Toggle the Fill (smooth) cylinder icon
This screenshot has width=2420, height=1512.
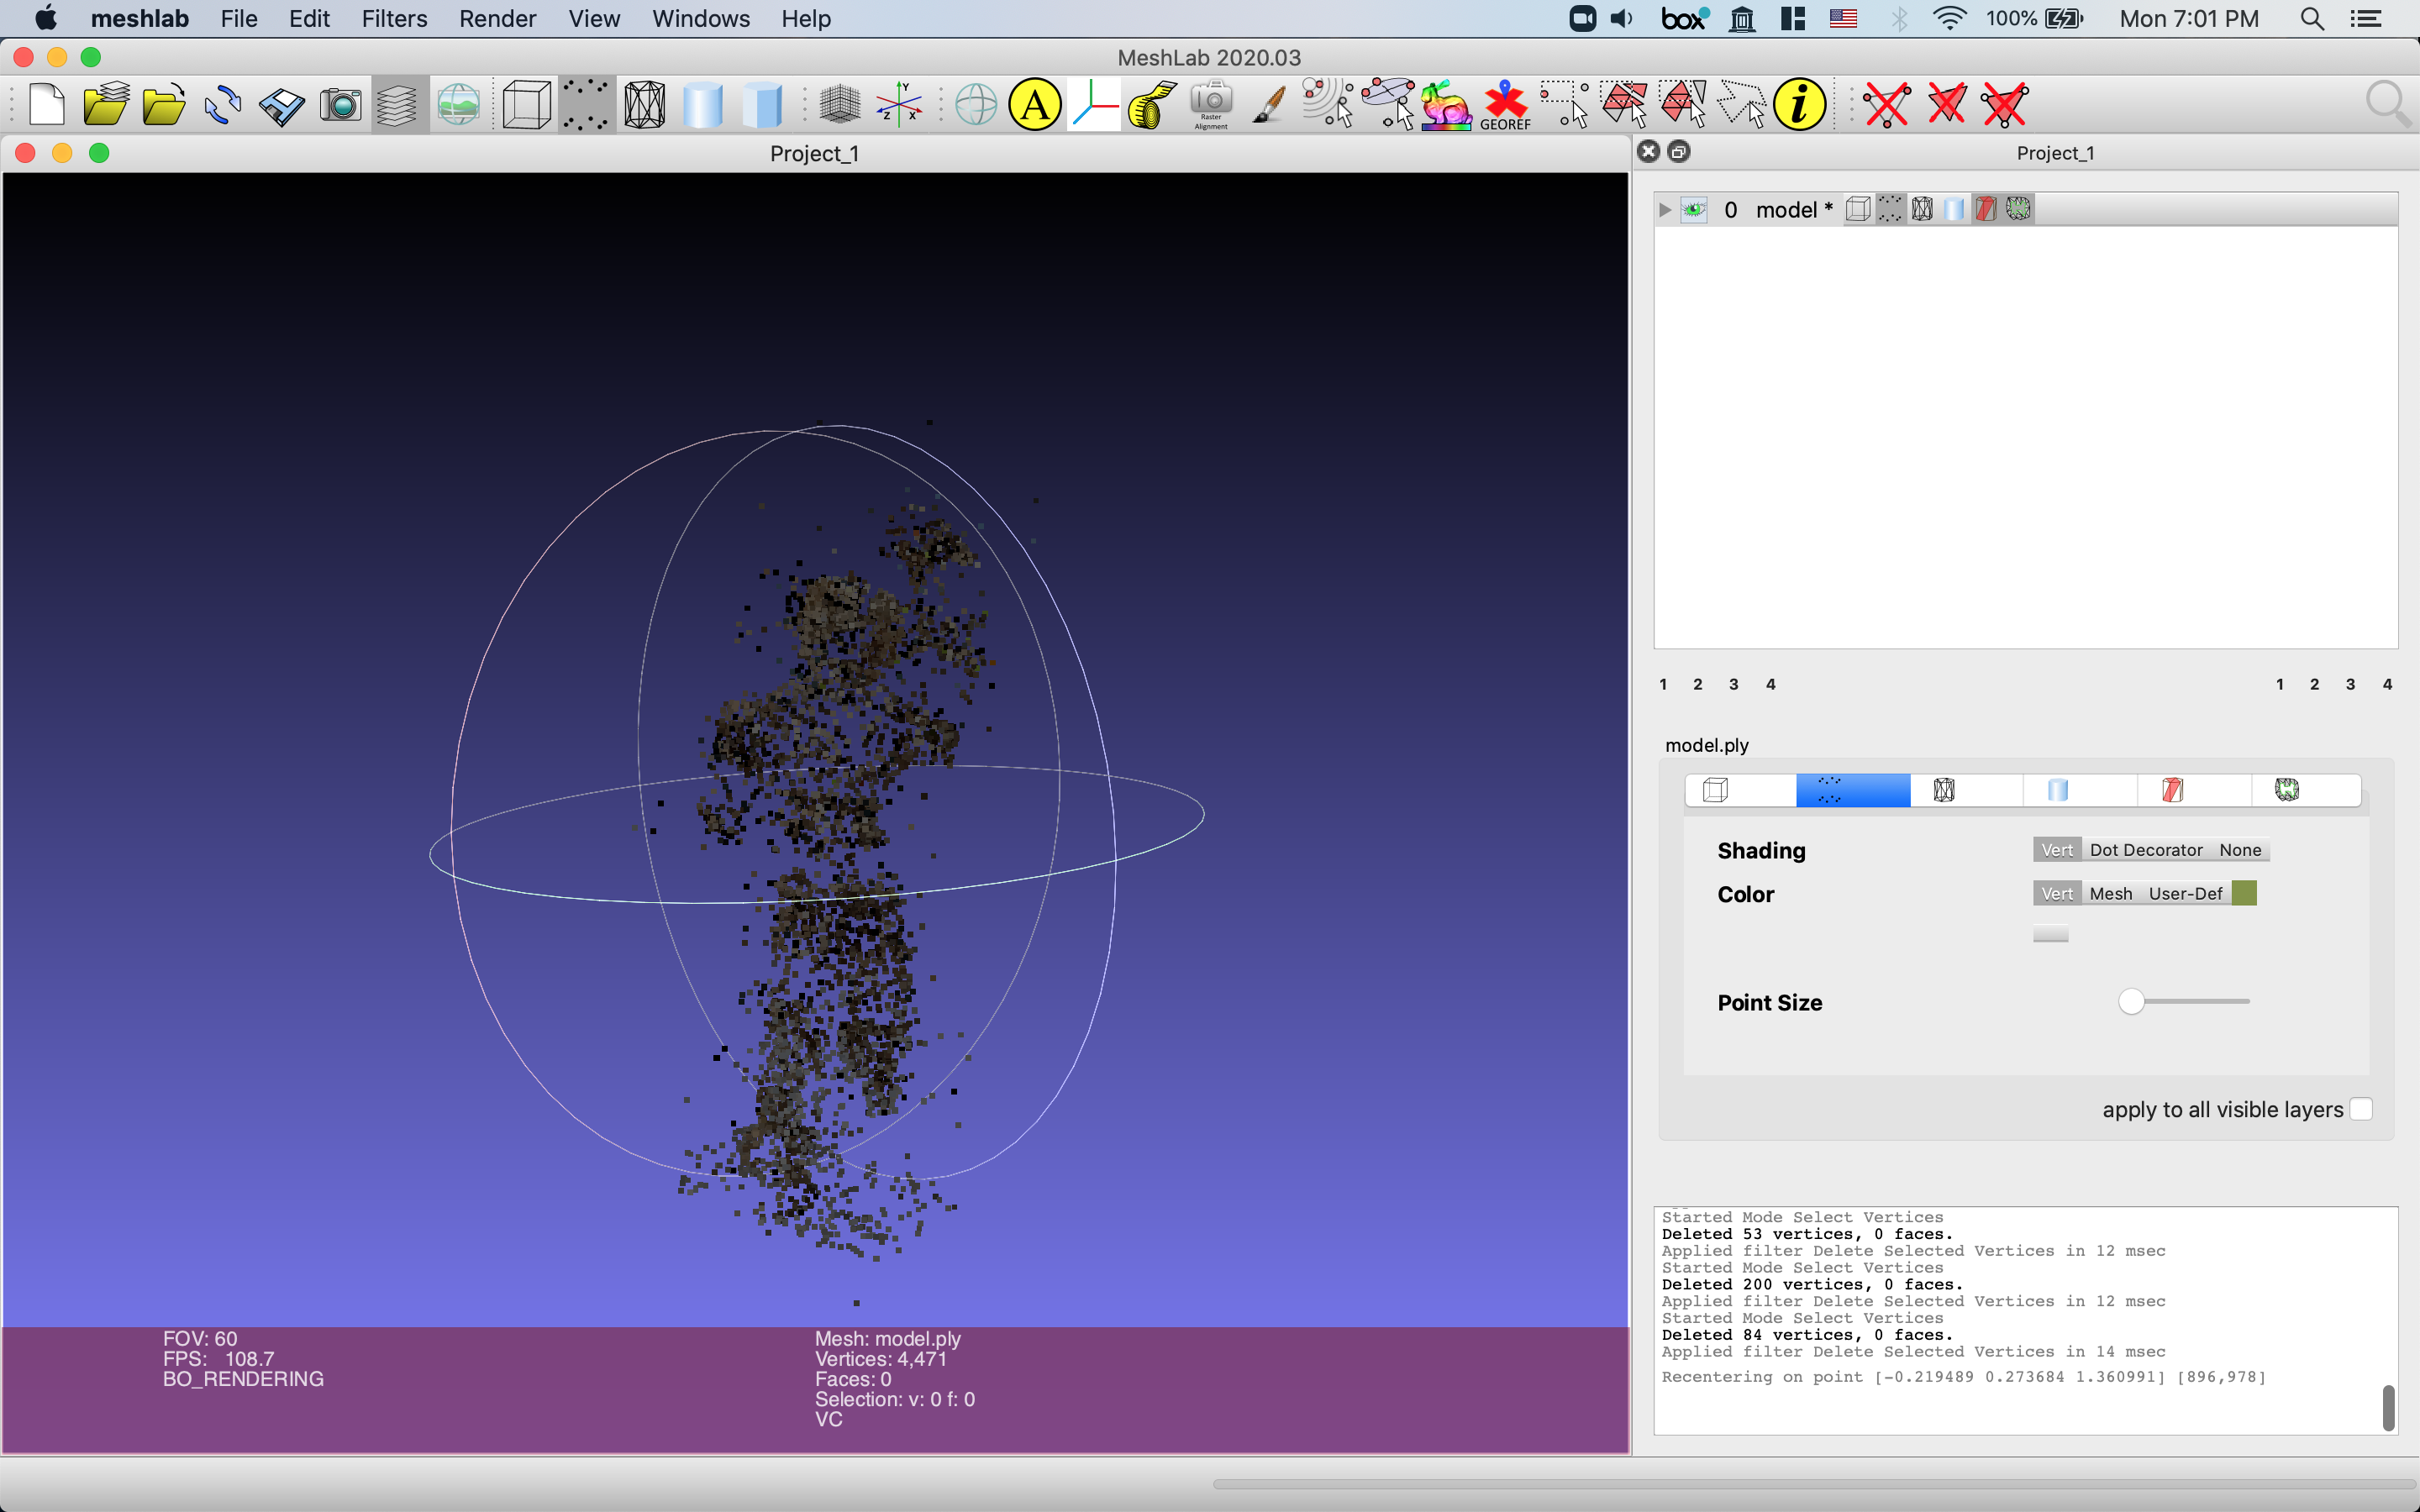click(x=703, y=104)
